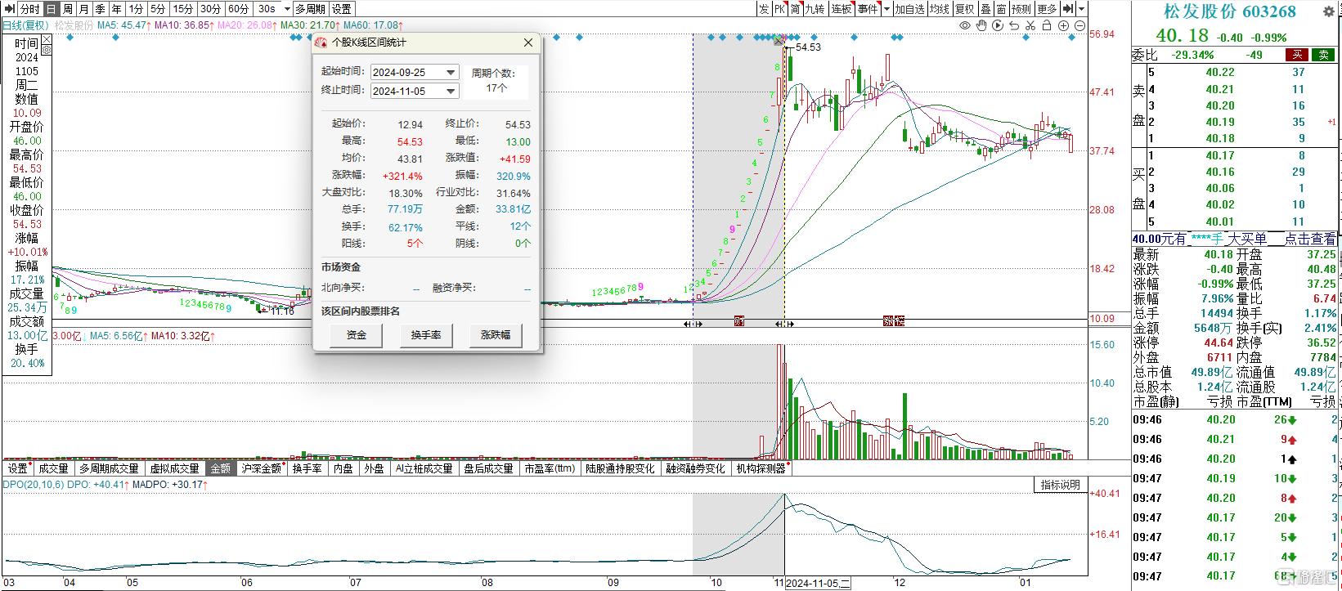The width and height of the screenshot is (1342, 591).
Task: Open the start date (起始时间) dropdown
Action: 451,73
